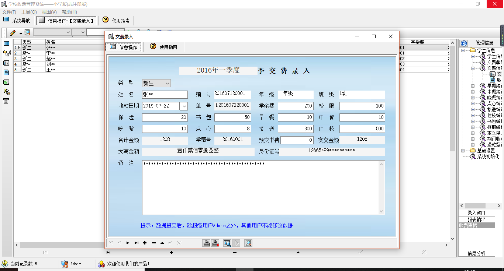The image size is (504, 271).
Task: Switch to 系统导航 tab
Action: tap(17, 20)
